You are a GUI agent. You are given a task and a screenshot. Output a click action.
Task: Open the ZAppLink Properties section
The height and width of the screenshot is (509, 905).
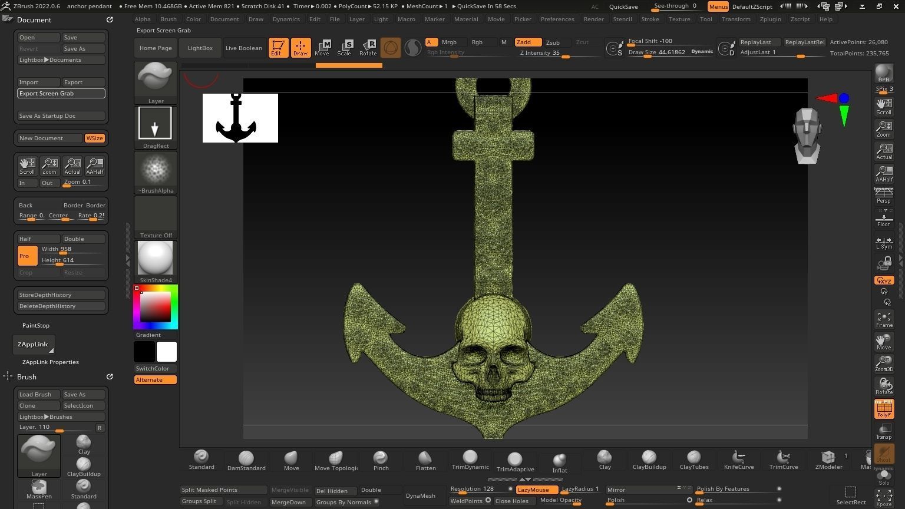pos(51,362)
